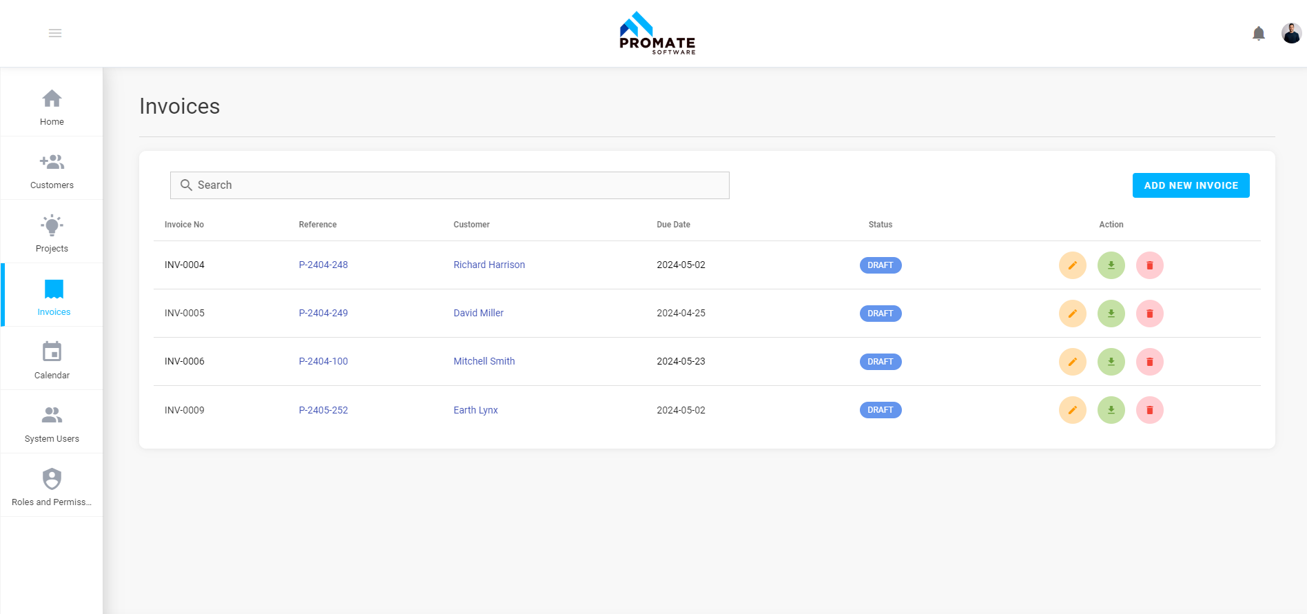Delete invoice INV-0006 with trash icon
The image size is (1307, 614).
coord(1149,362)
